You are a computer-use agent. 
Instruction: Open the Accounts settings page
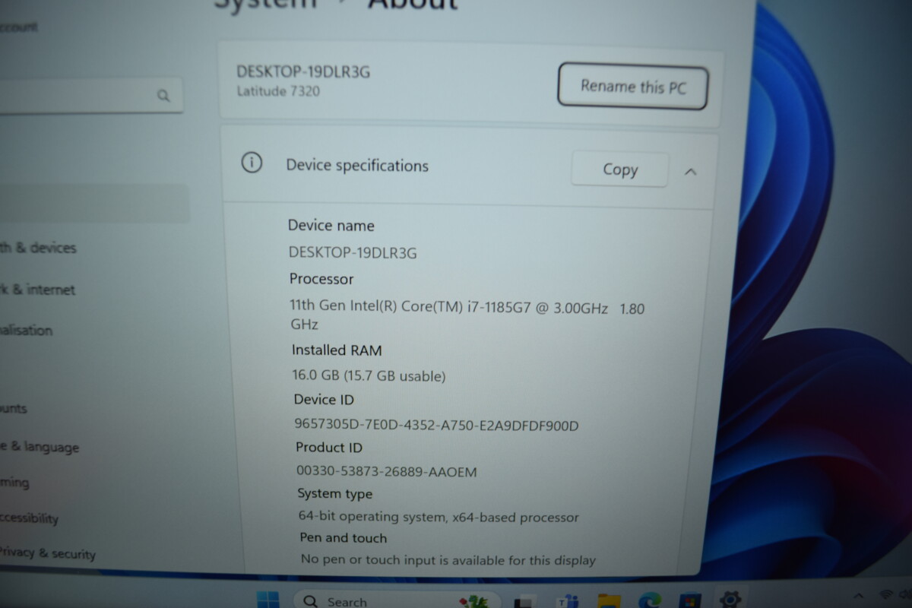pyautogui.click(x=14, y=408)
